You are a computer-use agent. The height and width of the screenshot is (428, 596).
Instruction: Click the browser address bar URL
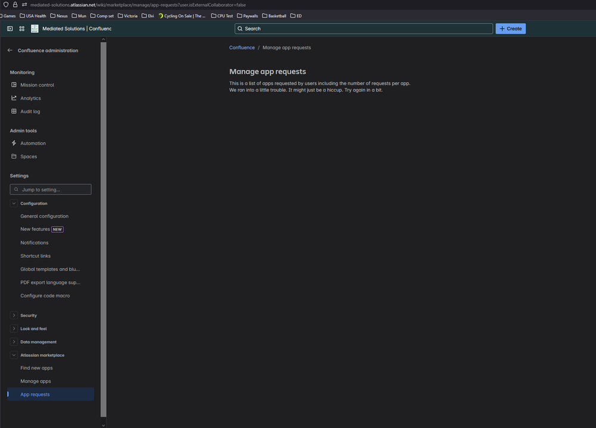click(x=138, y=5)
